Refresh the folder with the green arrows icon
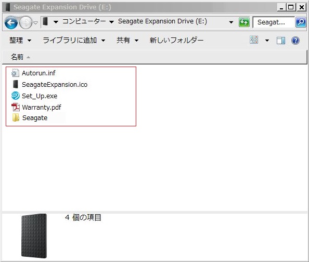The width and height of the screenshot is (309, 262). tap(244, 22)
